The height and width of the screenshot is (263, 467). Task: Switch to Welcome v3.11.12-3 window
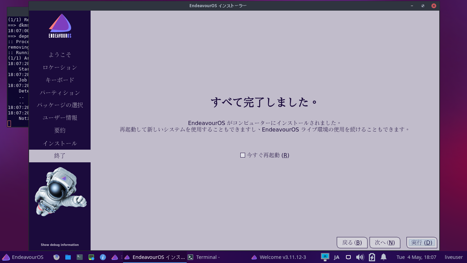click(279, 257)
